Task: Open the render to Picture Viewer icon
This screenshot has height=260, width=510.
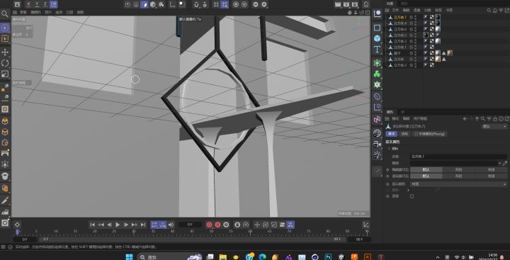Action: (346, 4)
